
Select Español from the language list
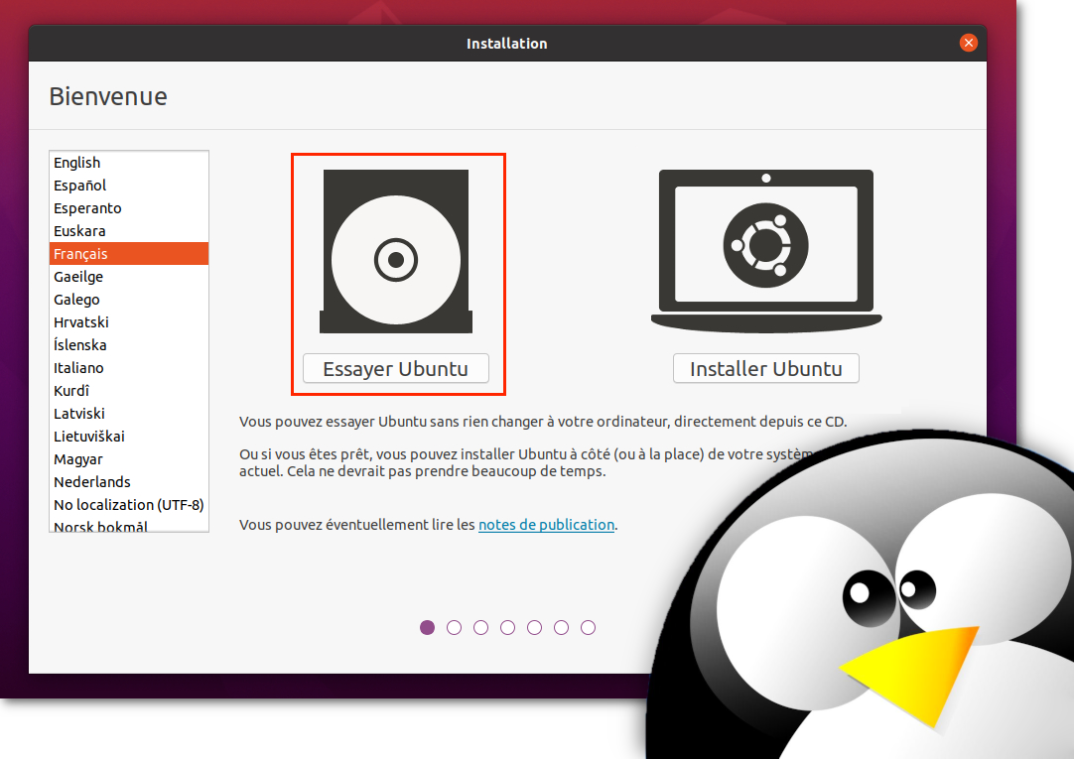pyautogui.click(x=79, y=185)
